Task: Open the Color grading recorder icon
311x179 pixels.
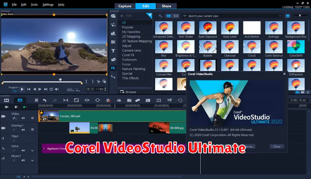Action: coord(108,101)
